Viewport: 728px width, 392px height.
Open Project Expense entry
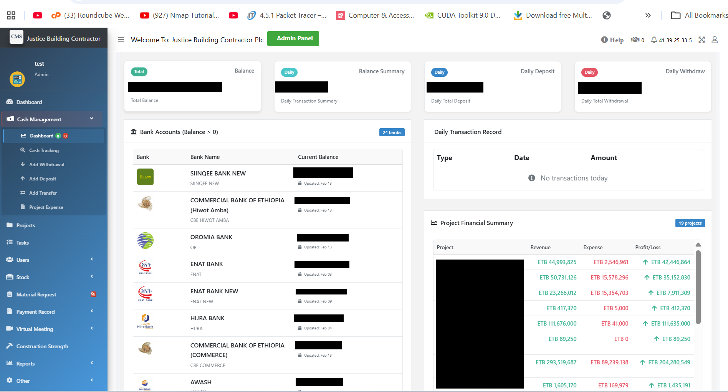46,207
